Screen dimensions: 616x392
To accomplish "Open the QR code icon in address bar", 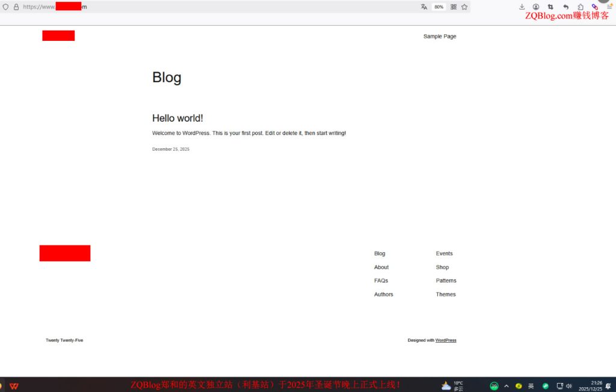I will click(x=454, y=7).
